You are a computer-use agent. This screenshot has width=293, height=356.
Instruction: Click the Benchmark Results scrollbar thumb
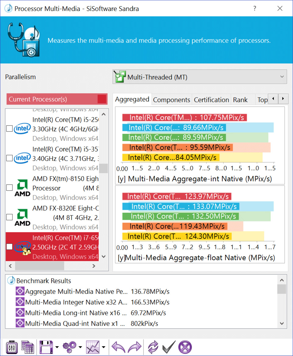(282, 289)
